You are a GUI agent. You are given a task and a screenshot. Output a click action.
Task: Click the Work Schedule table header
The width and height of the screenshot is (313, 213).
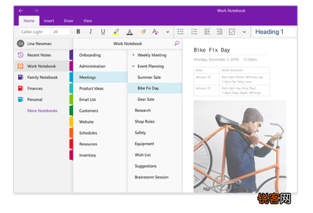[244, 70]
